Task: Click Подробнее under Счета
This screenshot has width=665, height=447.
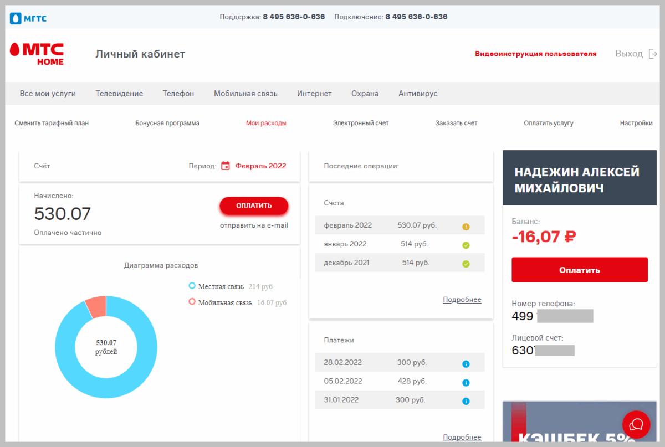Action: tap(462, 300)
